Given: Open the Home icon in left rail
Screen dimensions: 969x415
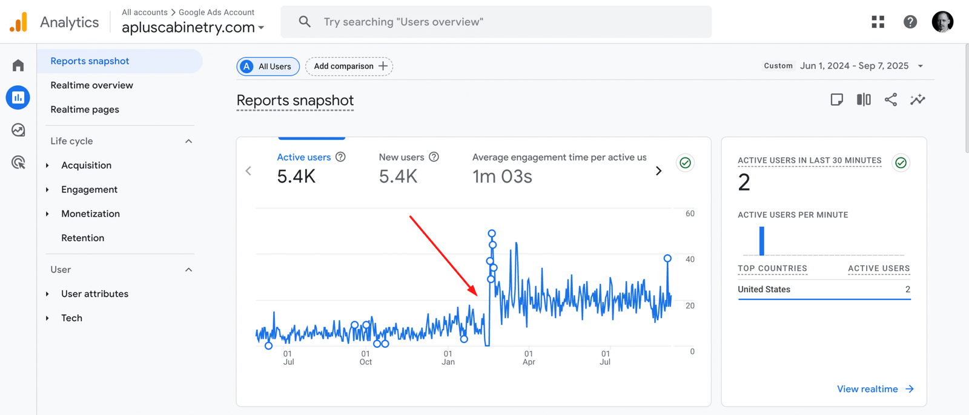Looking at the screenshot, I should 18,65.
